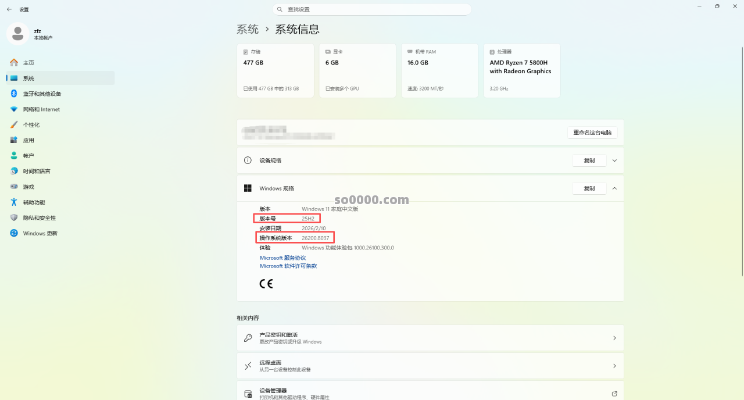Image resolution: width=744 pixels, height=400 pixels.
Task: Click Rename this PC (重命名这台电脑) button
Action: coord(592,133)
